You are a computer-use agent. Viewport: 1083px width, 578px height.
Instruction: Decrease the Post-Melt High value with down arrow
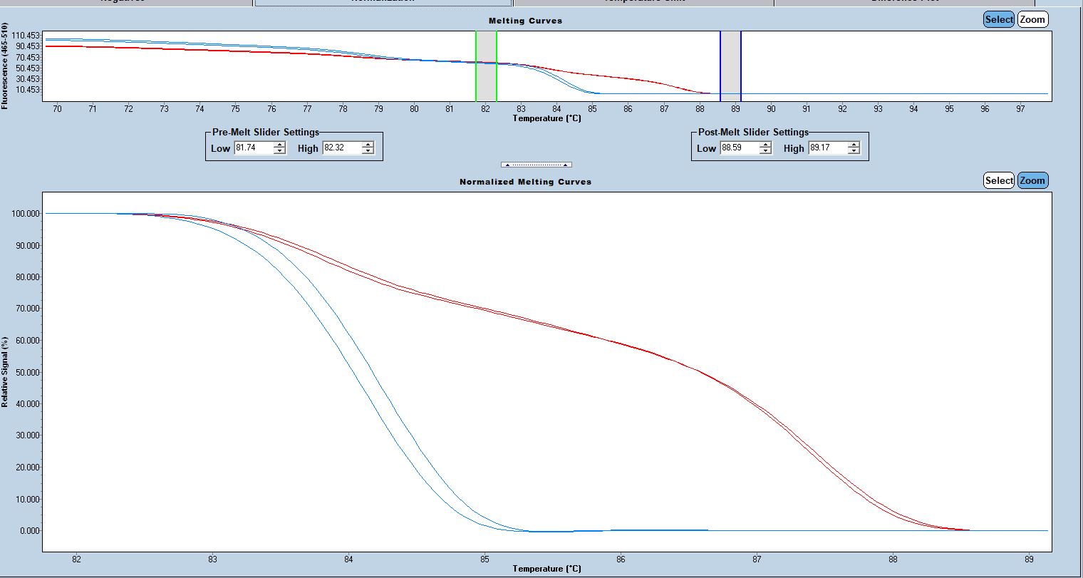pyautogui.click(x=854, y=152)
